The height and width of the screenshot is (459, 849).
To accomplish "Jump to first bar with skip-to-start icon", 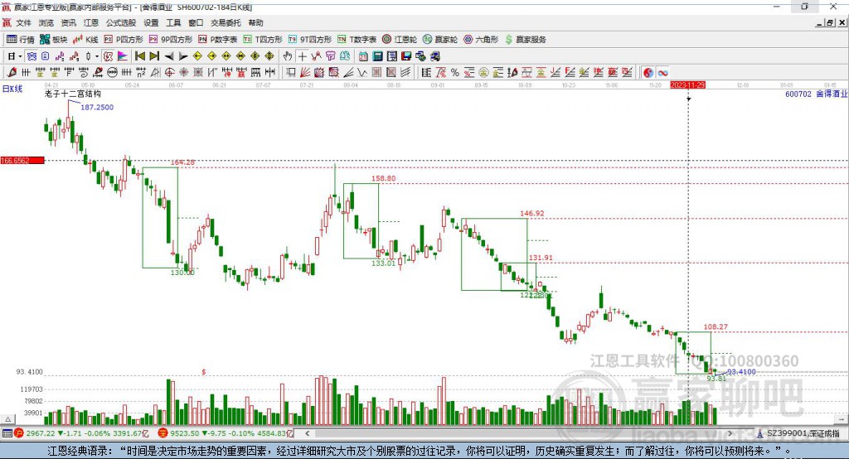I will point(139,56).
